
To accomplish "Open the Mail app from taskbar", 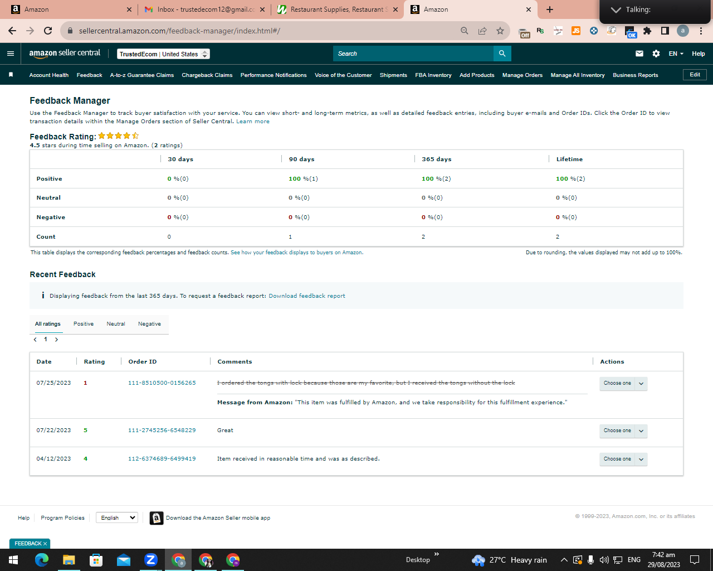I will (124, 560).
